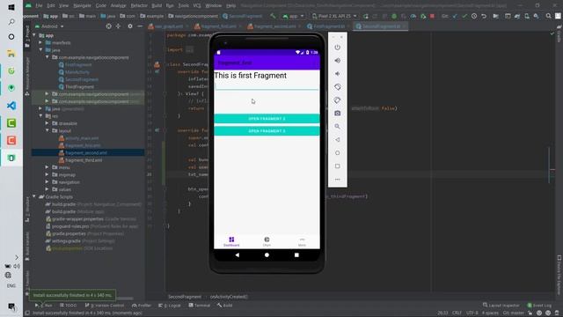563x317 pixels.
Task: Click the emulator power button
Action: (x=337, y=48)
